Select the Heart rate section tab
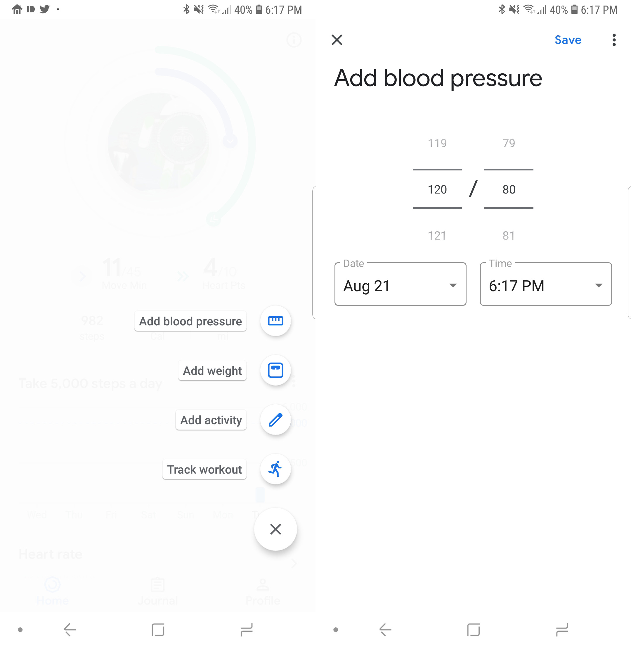 (50, 553)
